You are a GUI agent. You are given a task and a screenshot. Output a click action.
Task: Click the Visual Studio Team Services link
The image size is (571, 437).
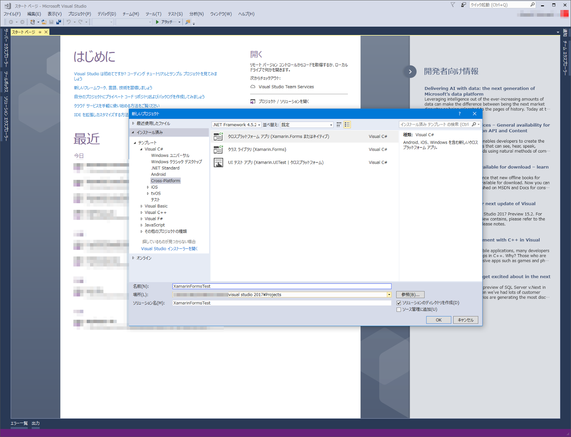(286, 87)
